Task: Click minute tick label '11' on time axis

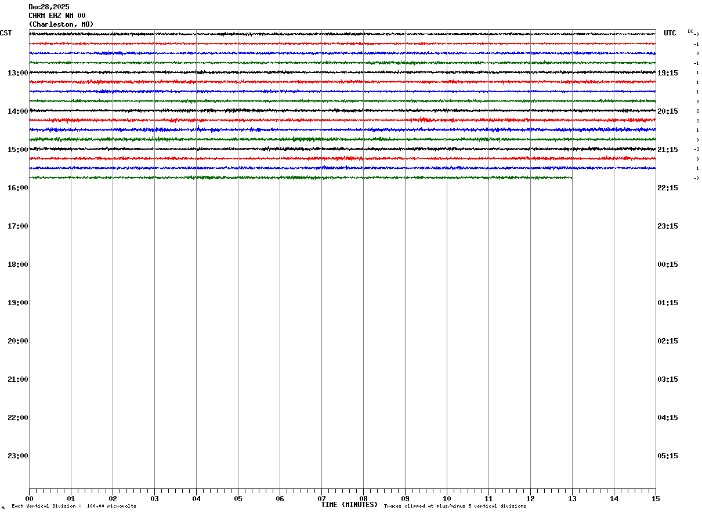Action: coord(488,499)
